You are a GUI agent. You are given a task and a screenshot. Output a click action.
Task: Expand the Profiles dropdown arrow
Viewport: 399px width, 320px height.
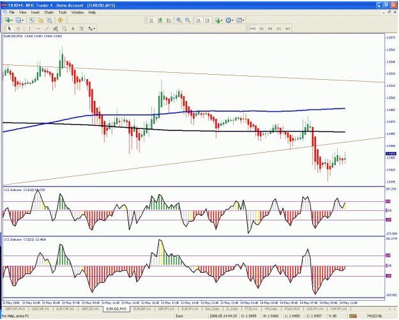coord(22,20)
